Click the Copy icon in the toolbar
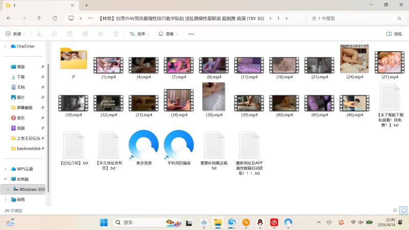The width and height of the screenshot is (409, 230). point(54,34)
